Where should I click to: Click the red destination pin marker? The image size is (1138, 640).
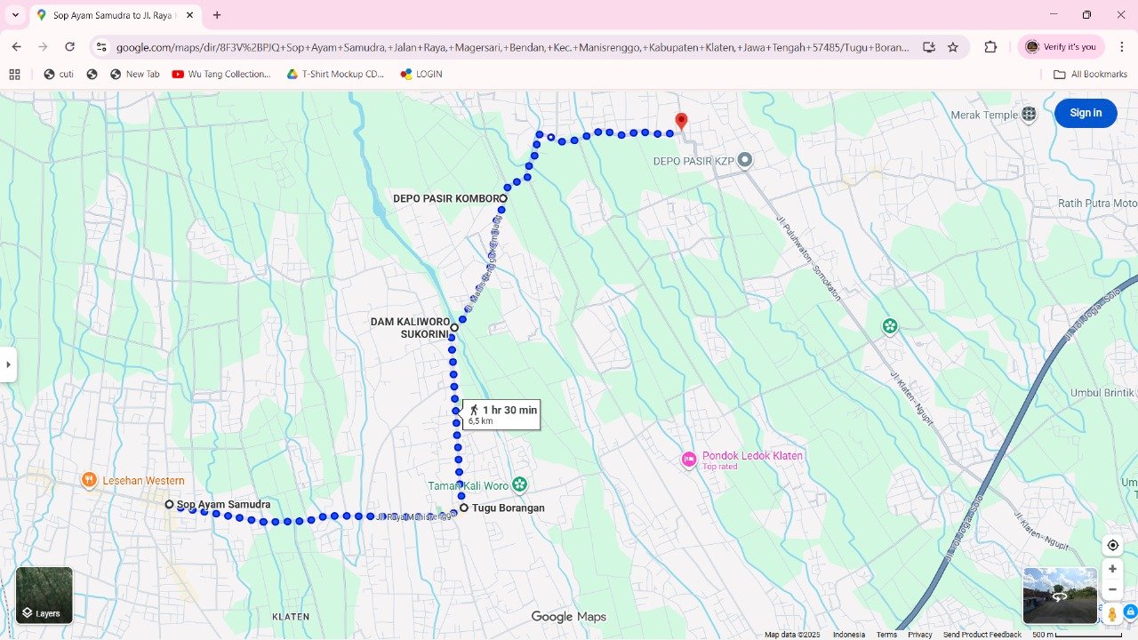click(x=681, y=121)
